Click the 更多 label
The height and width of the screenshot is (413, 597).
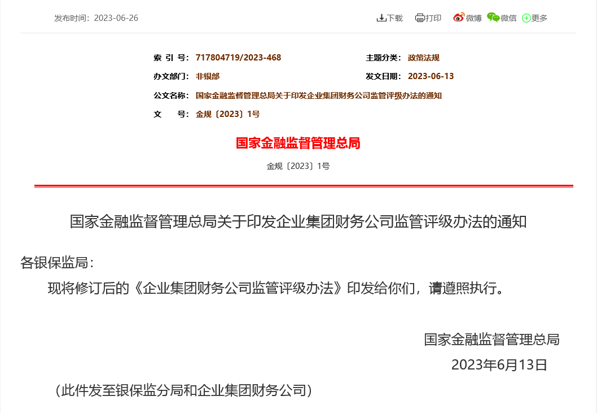[x=539, y=18]
